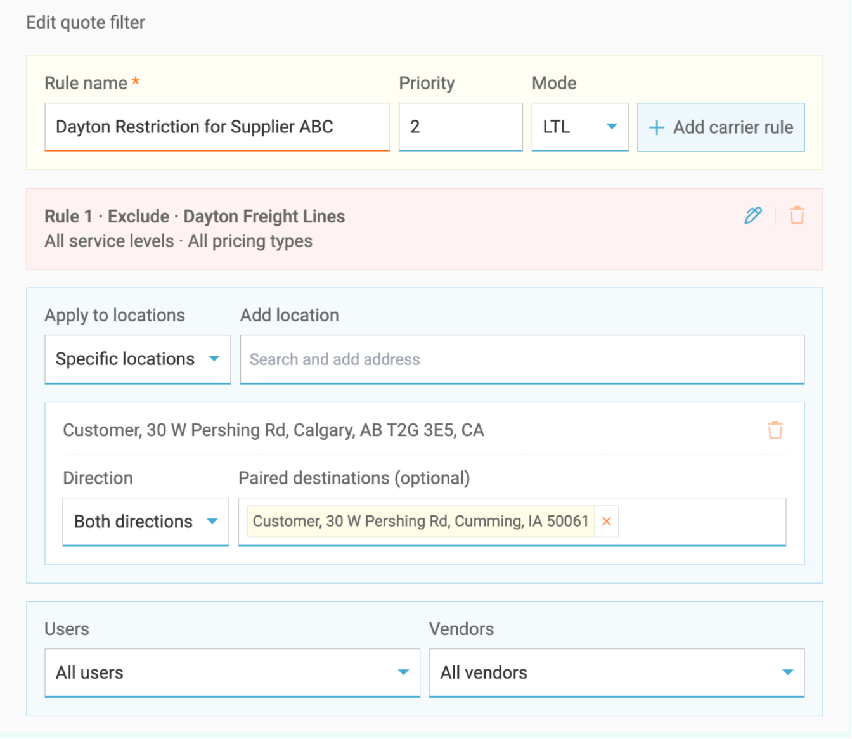Click the Paired destinations (optional) label
852x739 pixels.
(354, 478)
